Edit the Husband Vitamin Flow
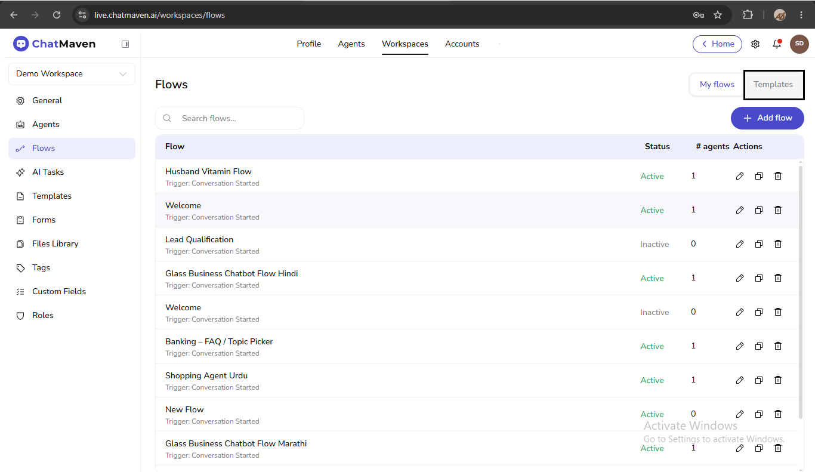 tap(740, 176)
